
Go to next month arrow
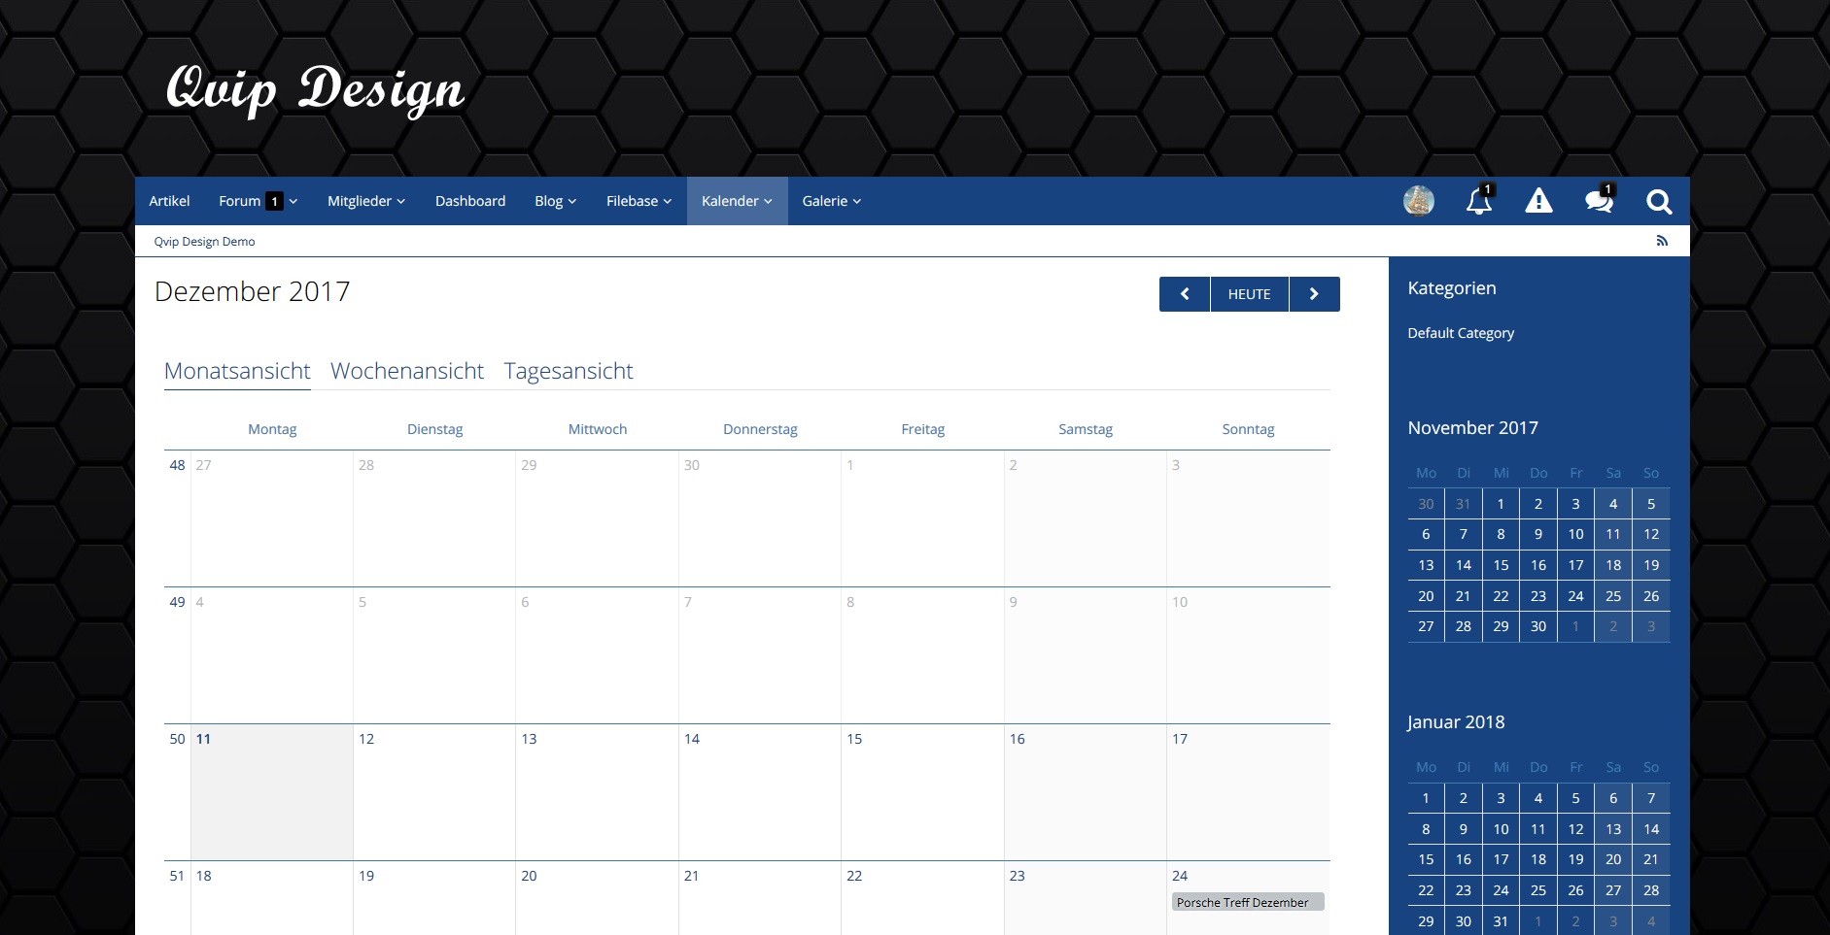pos(1314,294)
